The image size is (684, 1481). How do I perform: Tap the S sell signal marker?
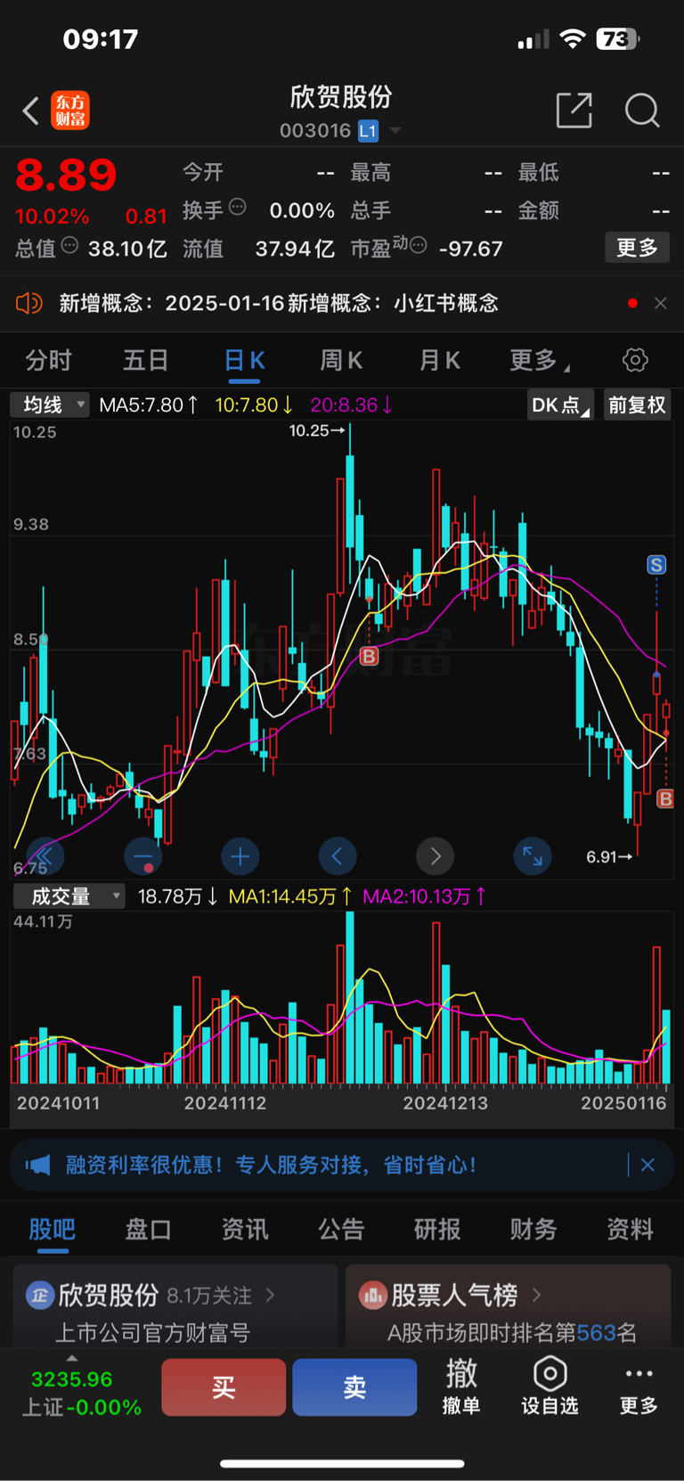(x=656, y=565)
